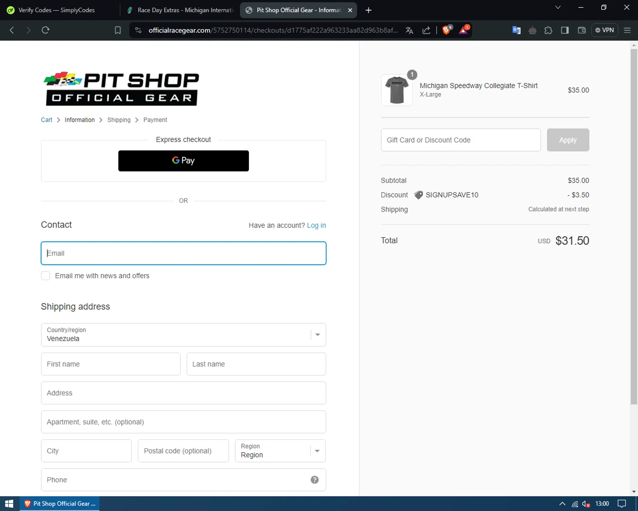This screenshot has width=638, height=511.
Task: Close the Pit Shop Official Gear tab
Action: click(x=350, y=10)
